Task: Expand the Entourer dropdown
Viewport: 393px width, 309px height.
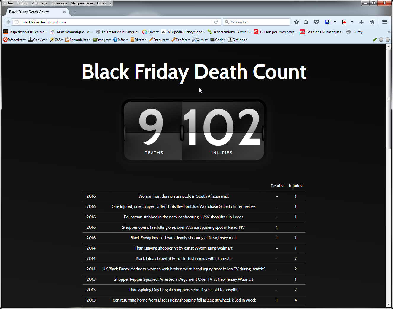Action: (x=159, y=40)
